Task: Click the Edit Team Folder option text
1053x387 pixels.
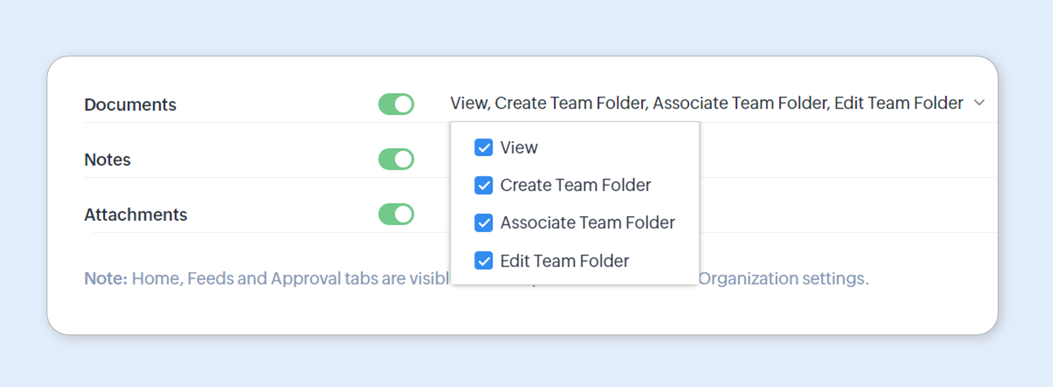Action: (x=564, y=261)
